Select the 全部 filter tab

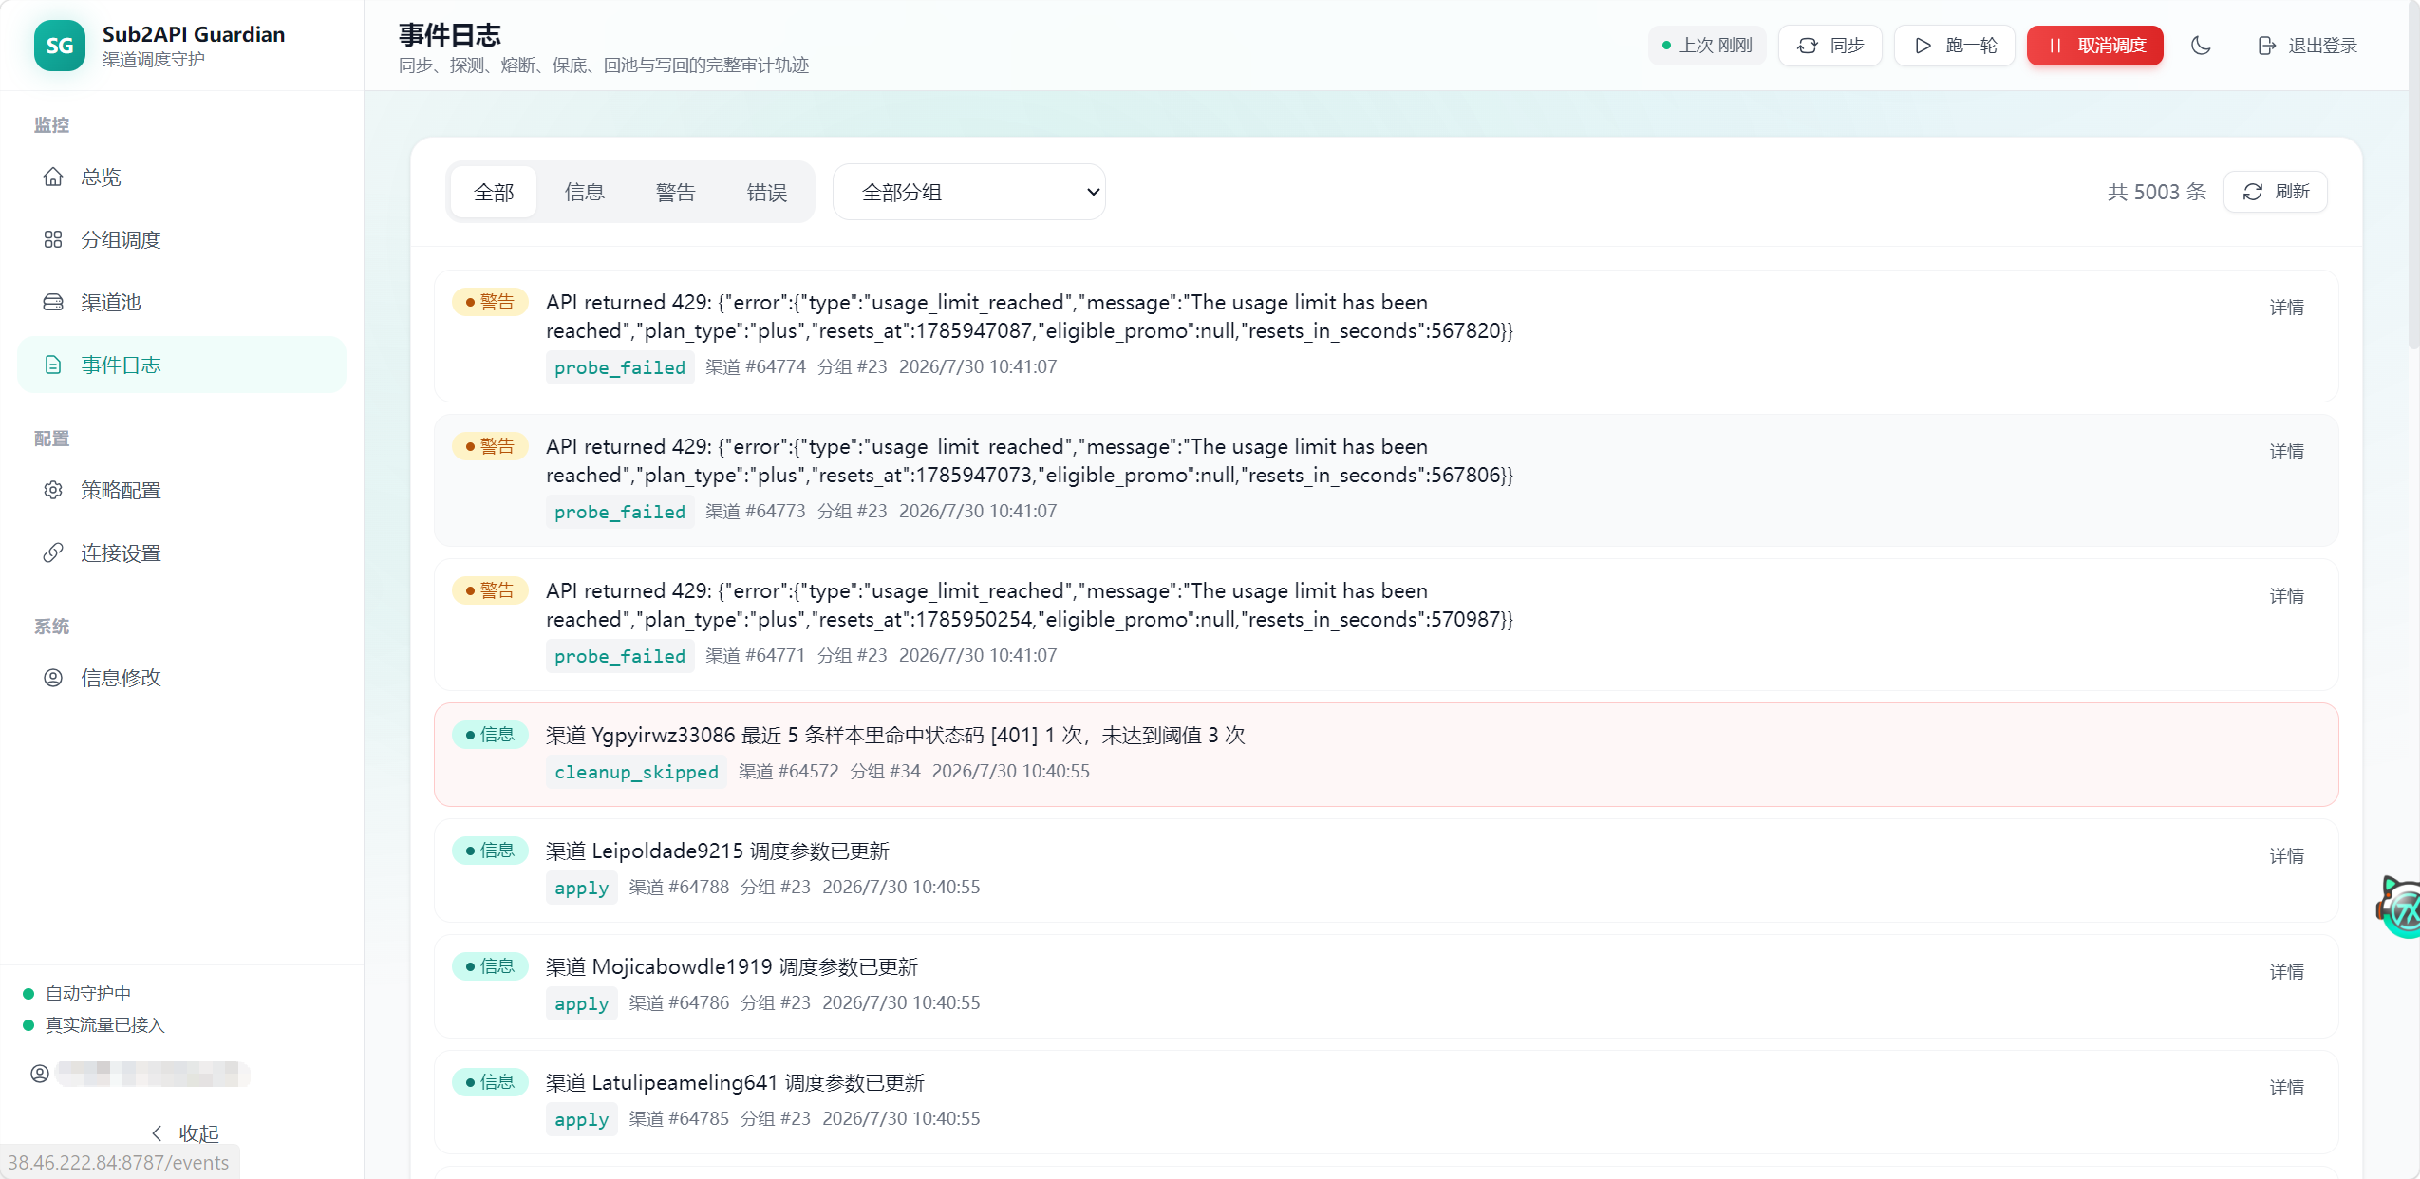494,192
